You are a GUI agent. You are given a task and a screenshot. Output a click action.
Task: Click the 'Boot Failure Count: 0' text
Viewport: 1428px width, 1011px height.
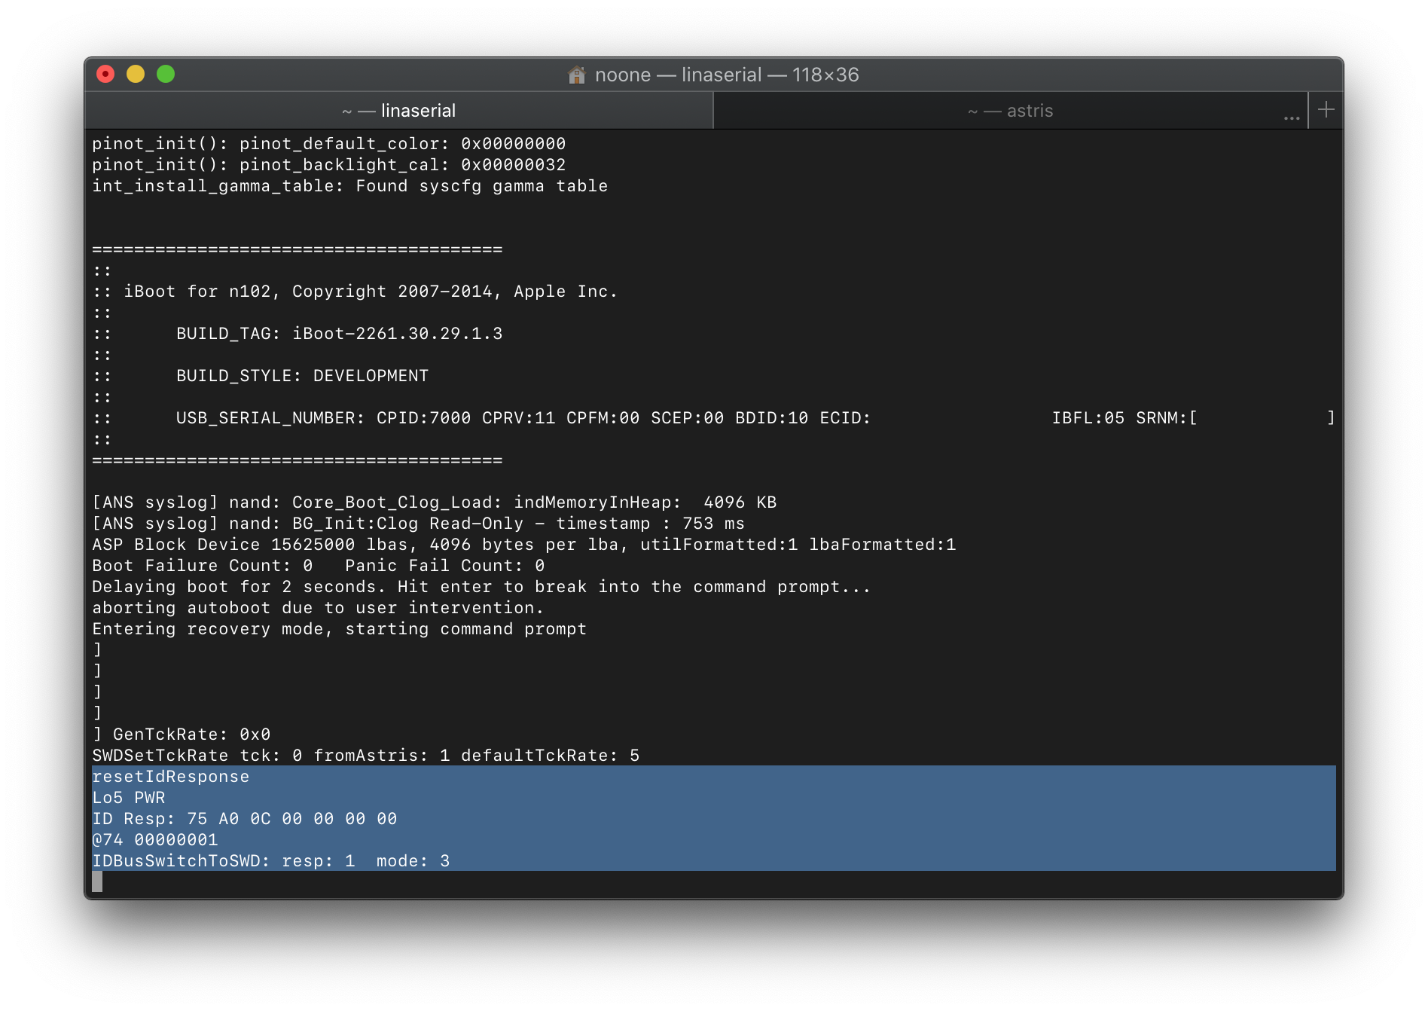[x=202, y=566]
